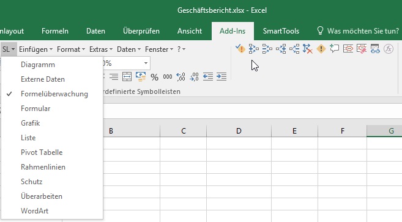Select column G header
The height and width of the screenshot is (222, 402).
pyautogui.click(x=385, y=131)
